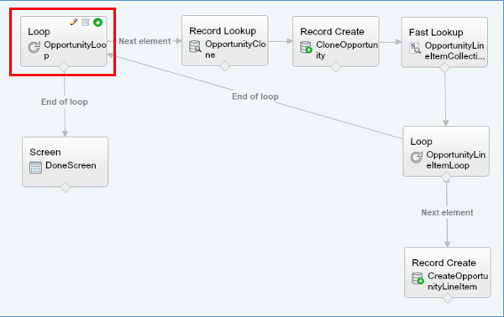The width and height of the screenshot is (504, 317).
Task: Click the connector diamond below Fast Lookup node
Action: click(x=444, y=67)
